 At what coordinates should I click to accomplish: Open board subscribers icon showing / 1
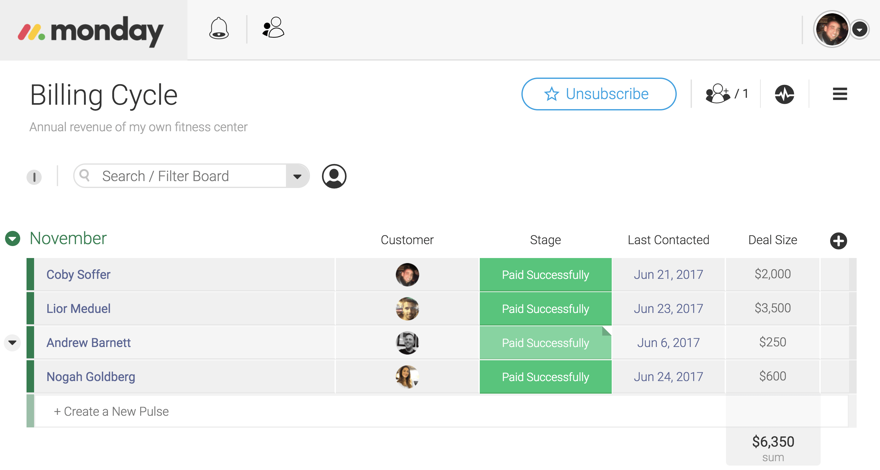point(726,93)
